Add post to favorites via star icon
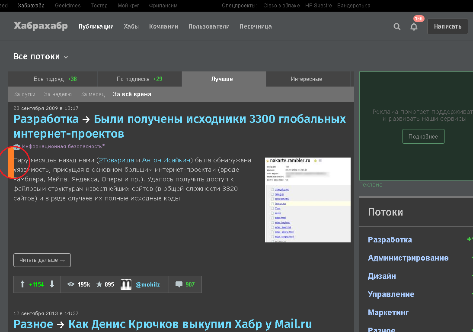This screenshot has height=332, width=473. click(99, 284)
